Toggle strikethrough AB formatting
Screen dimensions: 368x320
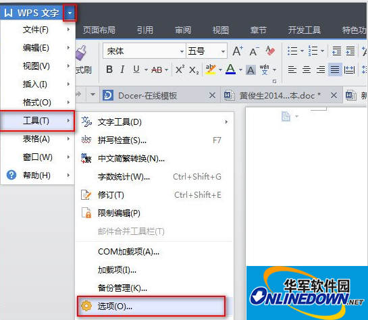click(x=157, y=70)
